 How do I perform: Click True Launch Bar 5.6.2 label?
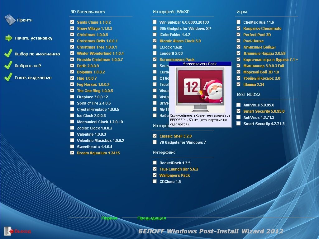179,169
